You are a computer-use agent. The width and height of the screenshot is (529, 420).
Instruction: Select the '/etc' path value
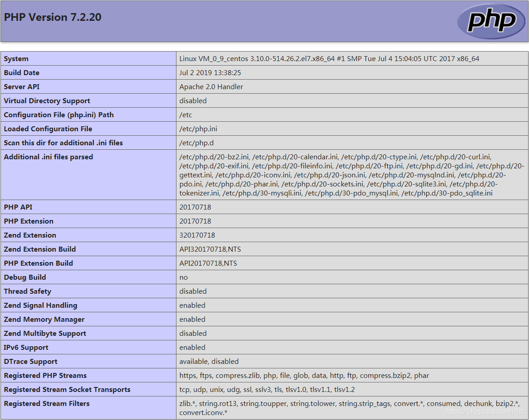point(186,115)
